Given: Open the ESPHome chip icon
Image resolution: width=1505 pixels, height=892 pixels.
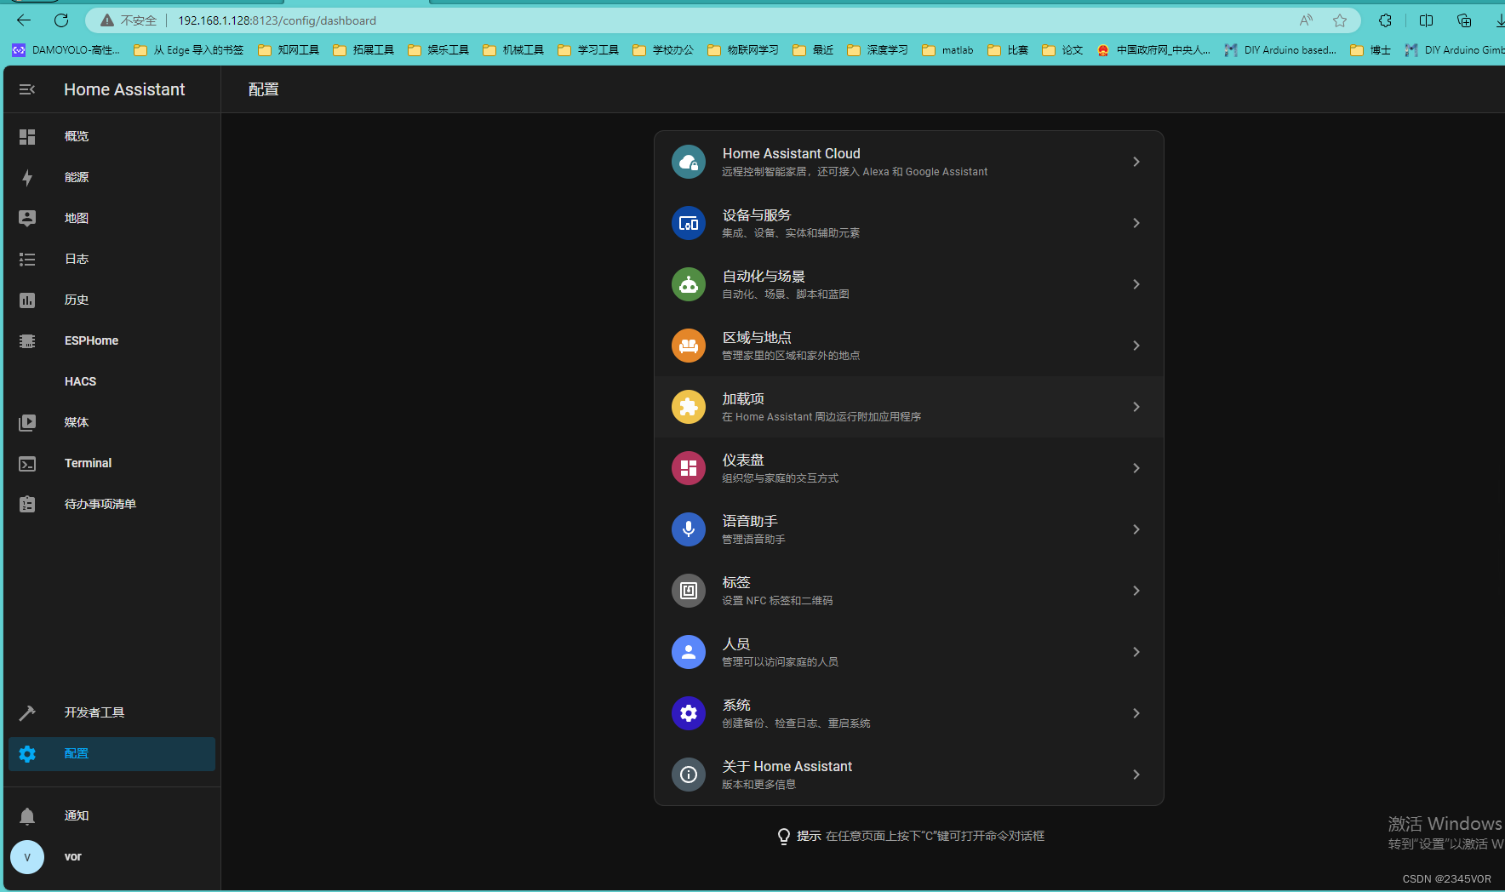Looking at the screenshot, I should 27,340.
